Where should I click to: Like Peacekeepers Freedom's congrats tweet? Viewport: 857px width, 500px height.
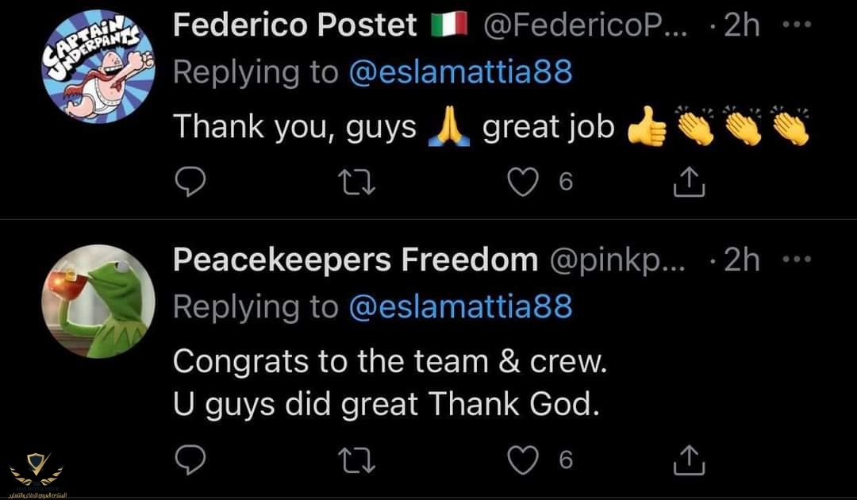click(x=522, y=460)
